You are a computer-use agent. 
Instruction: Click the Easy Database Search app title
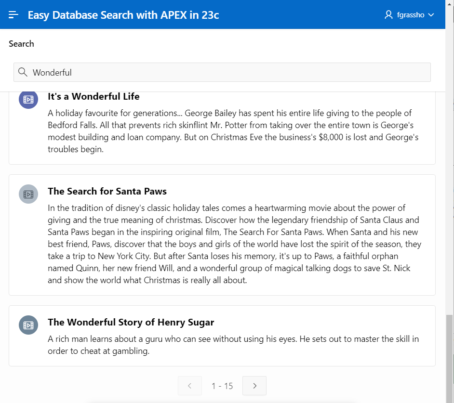(123, 15)
